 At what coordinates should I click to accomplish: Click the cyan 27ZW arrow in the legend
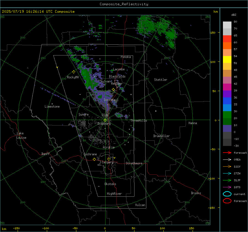click(227, 174)
